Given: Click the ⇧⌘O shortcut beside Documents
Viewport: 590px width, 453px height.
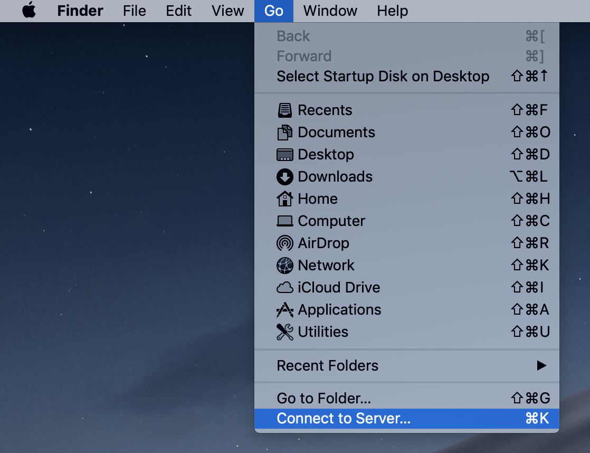Looking at the screenshot, I should coord(530,133).
